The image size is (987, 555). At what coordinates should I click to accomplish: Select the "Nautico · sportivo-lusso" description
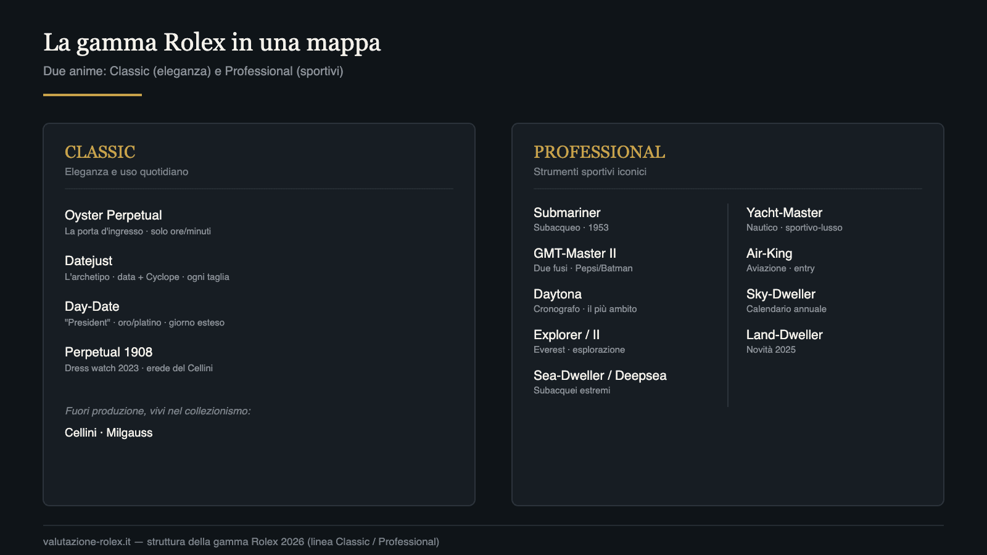pyautogui.click(x=795, y=228)
